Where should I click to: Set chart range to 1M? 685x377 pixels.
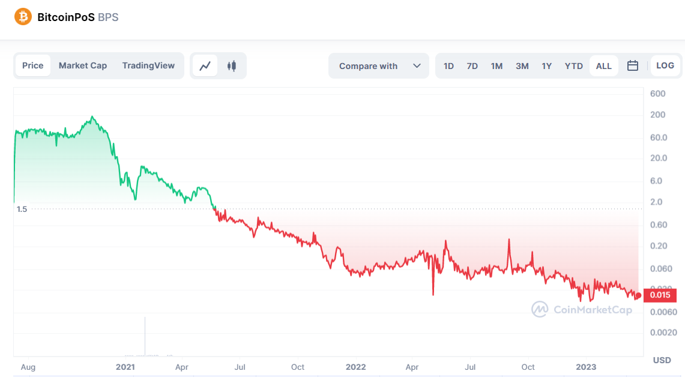(x=496, y=66)
